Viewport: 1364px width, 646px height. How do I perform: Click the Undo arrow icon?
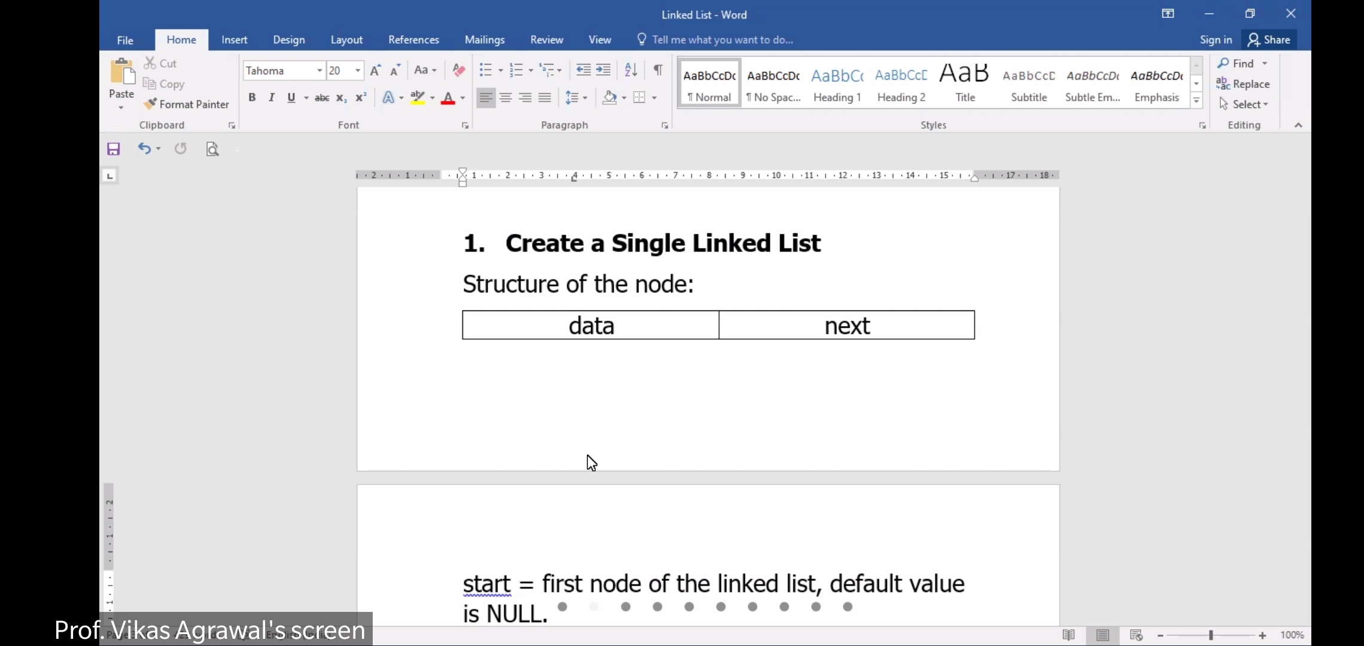click(144, 148)
